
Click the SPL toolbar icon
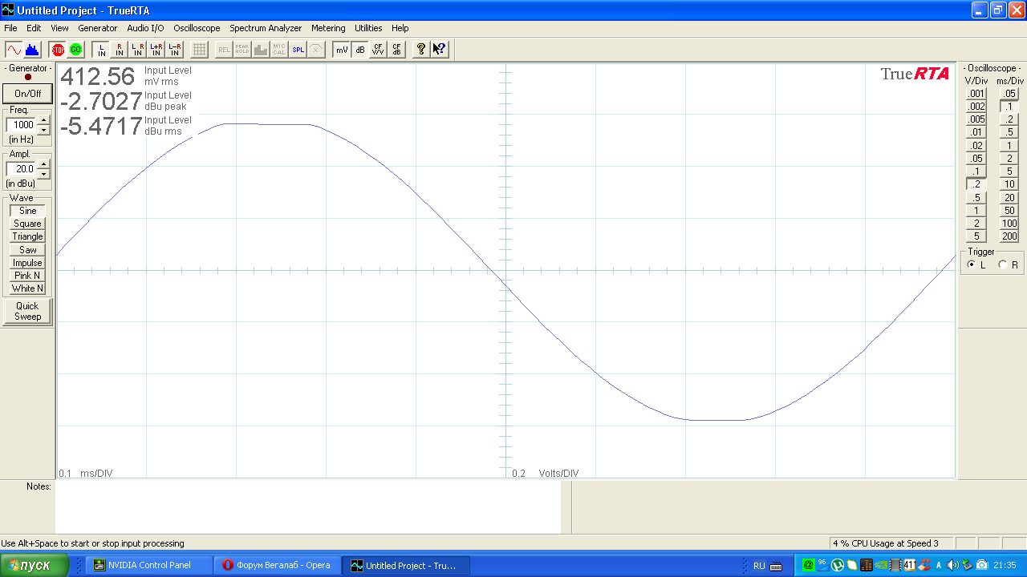click(298, 50)
